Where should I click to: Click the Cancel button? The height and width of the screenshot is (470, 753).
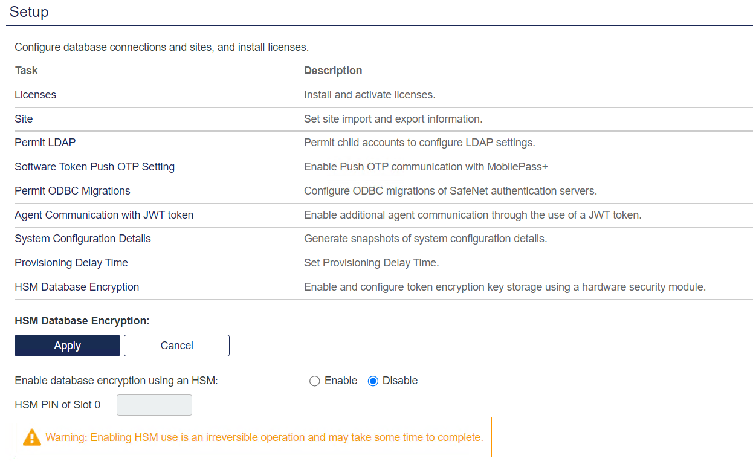pos(176,345)
